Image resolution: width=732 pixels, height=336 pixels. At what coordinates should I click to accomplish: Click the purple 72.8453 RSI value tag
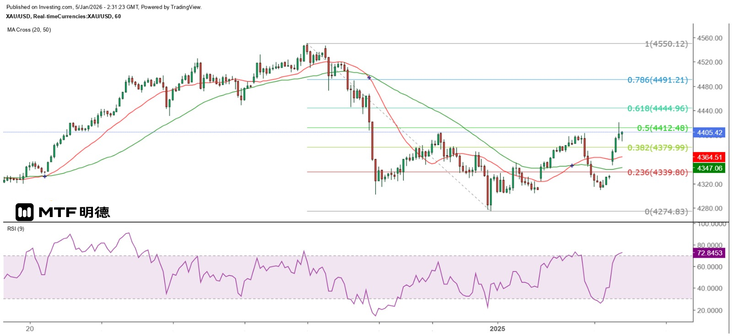(x=709, y=253)
